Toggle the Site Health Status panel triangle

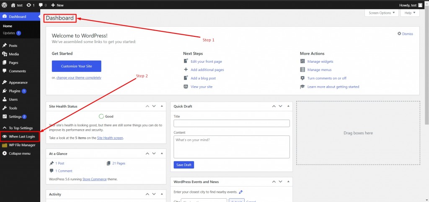(x=162, y=106)
